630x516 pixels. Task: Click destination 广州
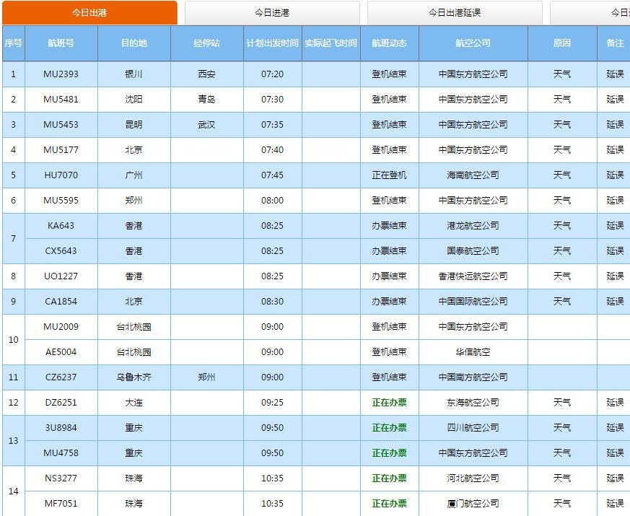pyautogui.click(x=134, y=175)
